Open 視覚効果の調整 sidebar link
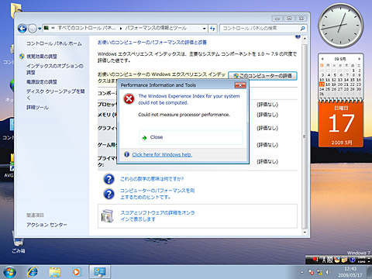The image size is (372, 279). point(42,57)
